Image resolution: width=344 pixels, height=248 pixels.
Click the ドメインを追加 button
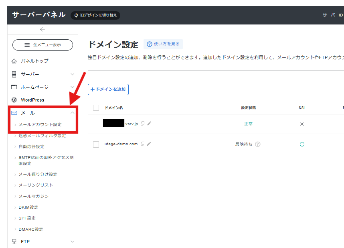point(108,89)
